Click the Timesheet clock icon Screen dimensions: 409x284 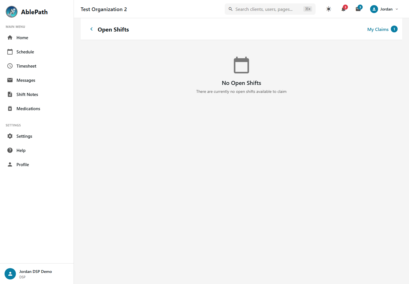(x=10, y=66)
